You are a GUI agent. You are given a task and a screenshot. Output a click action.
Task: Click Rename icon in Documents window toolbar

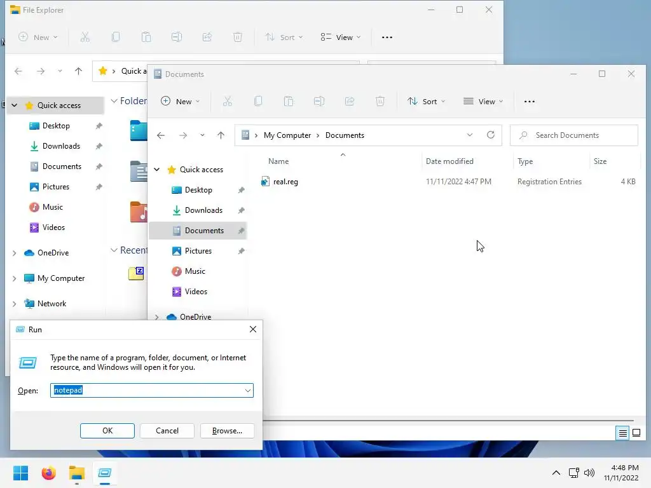319,101
